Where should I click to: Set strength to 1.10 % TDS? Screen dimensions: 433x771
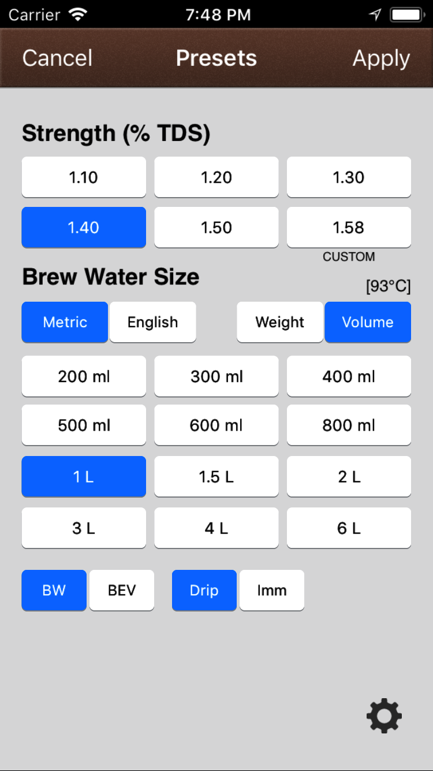coord(84,177)
